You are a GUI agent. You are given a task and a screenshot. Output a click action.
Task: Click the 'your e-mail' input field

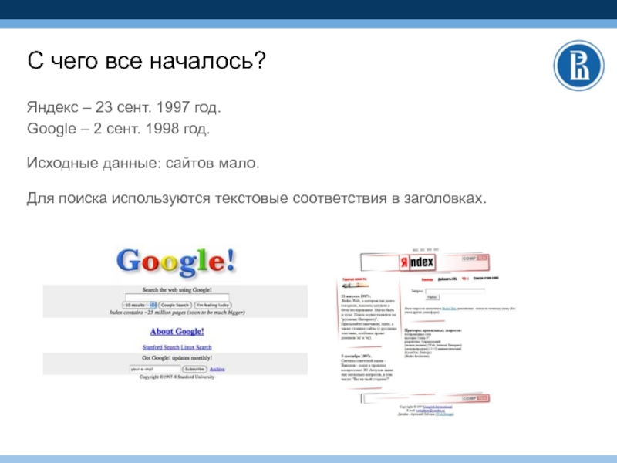(155, 370)
